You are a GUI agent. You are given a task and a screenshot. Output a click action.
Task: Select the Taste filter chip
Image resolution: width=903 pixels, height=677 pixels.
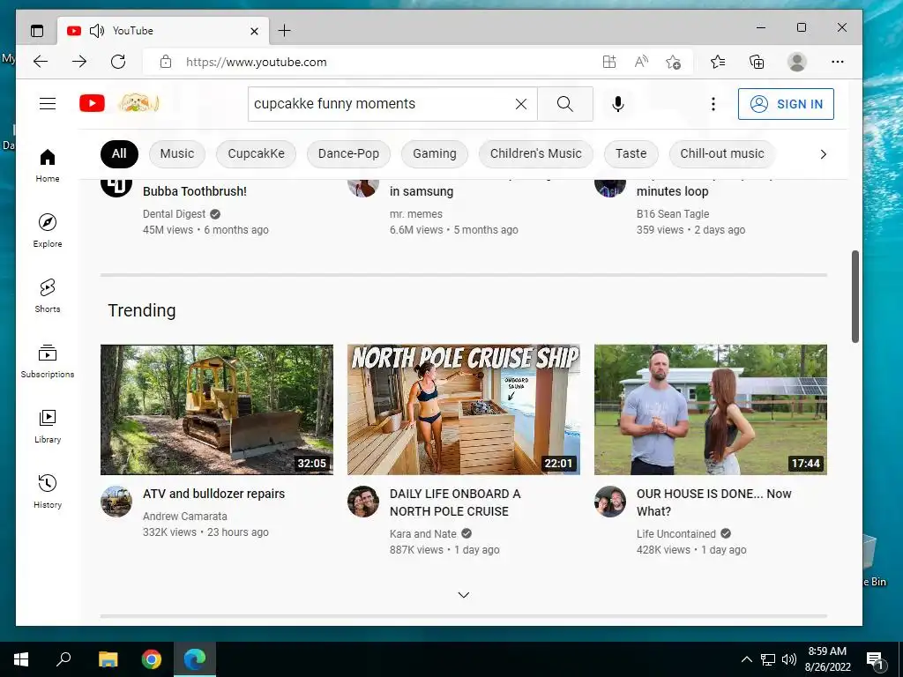click(631, 153)
